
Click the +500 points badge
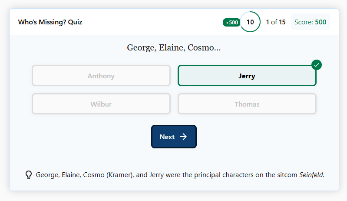tap(231, 22)
